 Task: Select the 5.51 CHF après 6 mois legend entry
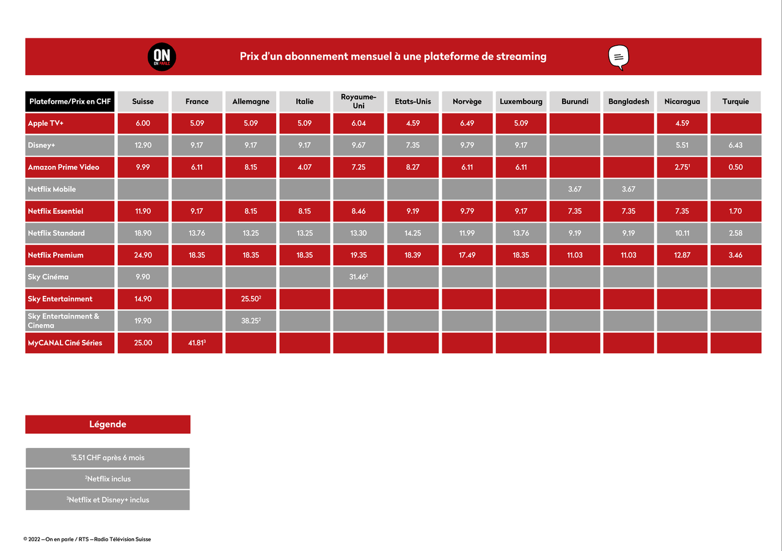pos(108,457)
